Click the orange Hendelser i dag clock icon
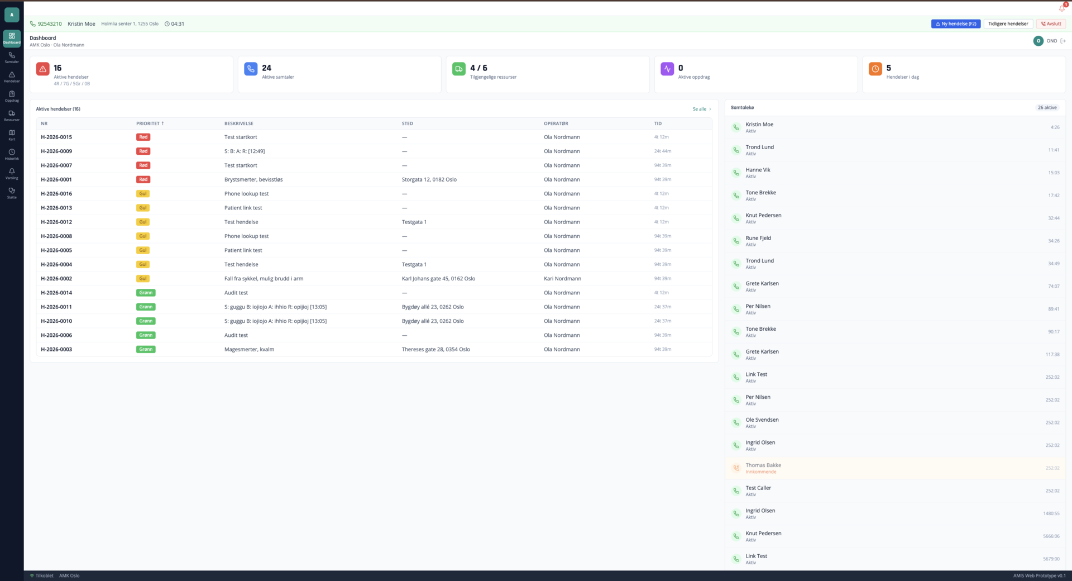The height and width of the screenshot is (581, 1072). pos(875,69)
